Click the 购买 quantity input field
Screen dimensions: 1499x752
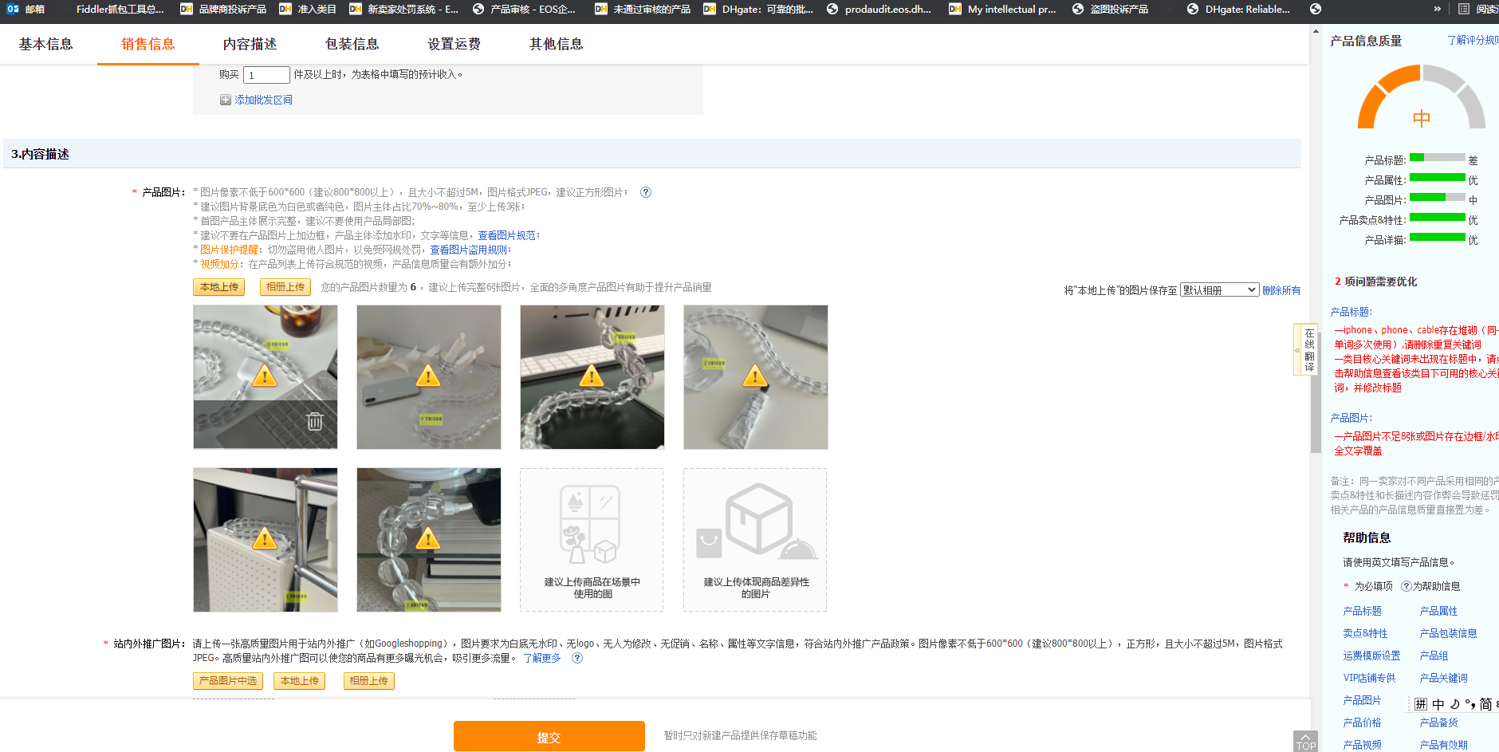coord(266,75)
